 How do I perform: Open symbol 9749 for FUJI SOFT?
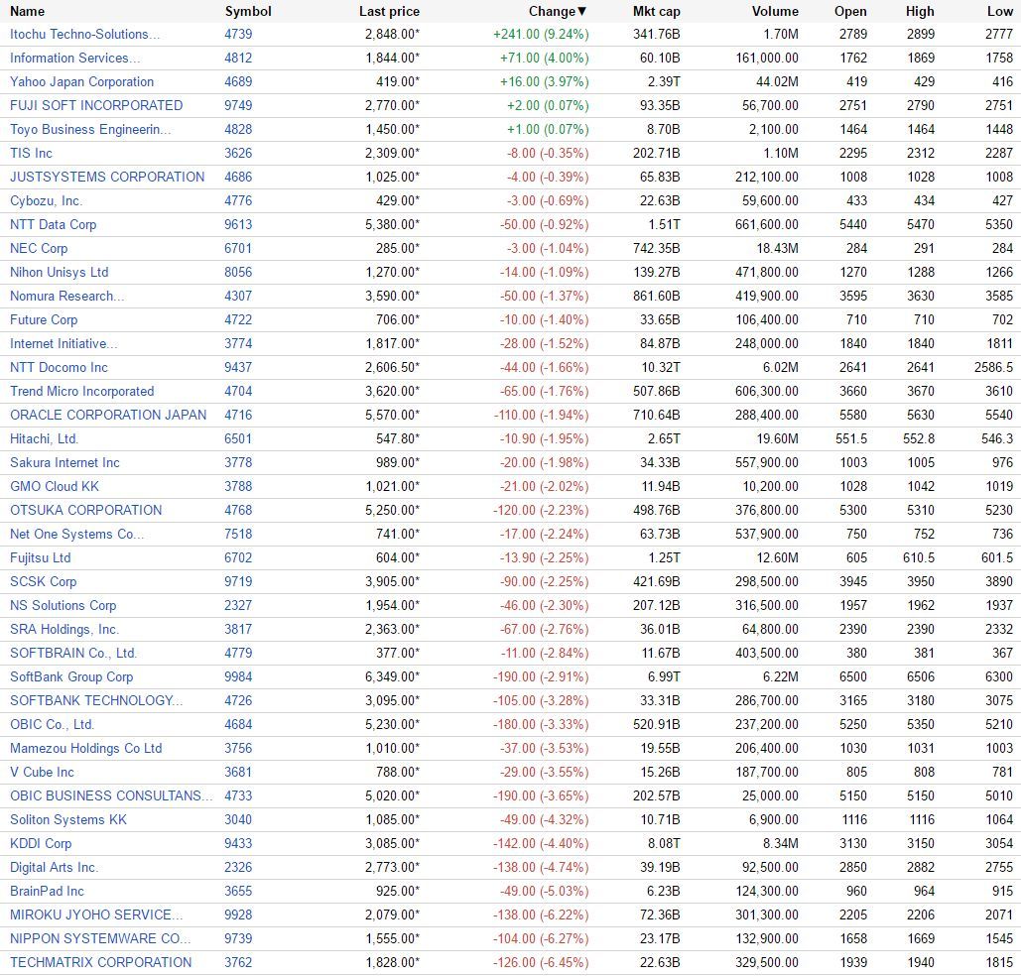tap(238, 105)
